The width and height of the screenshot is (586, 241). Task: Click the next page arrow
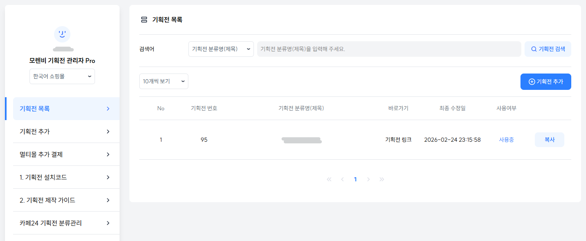(369, 179)
